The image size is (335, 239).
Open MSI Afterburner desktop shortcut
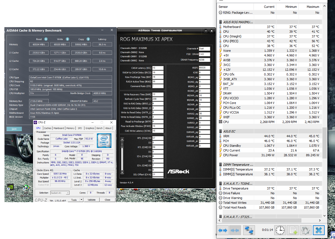(x=26, y=191)
